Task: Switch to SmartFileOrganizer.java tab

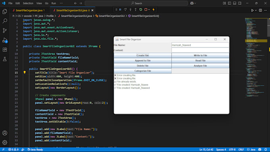Action: coord(29,10)
